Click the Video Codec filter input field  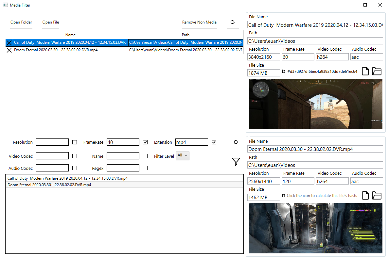[52, 156]
